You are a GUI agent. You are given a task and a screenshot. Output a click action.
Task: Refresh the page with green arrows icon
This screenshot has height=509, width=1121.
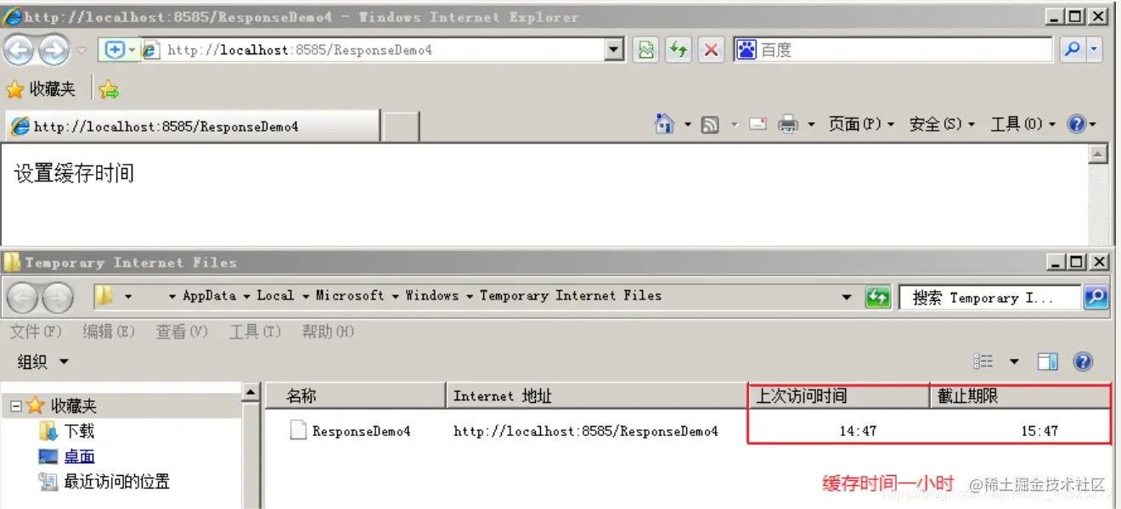click(x=678, y=50)
